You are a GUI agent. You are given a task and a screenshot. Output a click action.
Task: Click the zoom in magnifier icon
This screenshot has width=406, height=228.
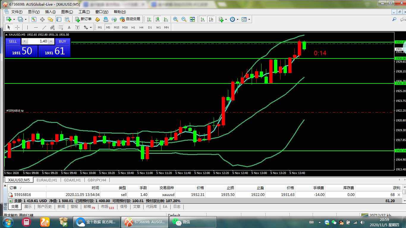point(176,19)
